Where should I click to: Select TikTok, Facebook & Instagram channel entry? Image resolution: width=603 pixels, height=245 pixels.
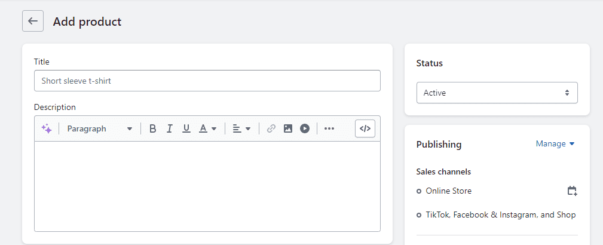click(501, 215)
